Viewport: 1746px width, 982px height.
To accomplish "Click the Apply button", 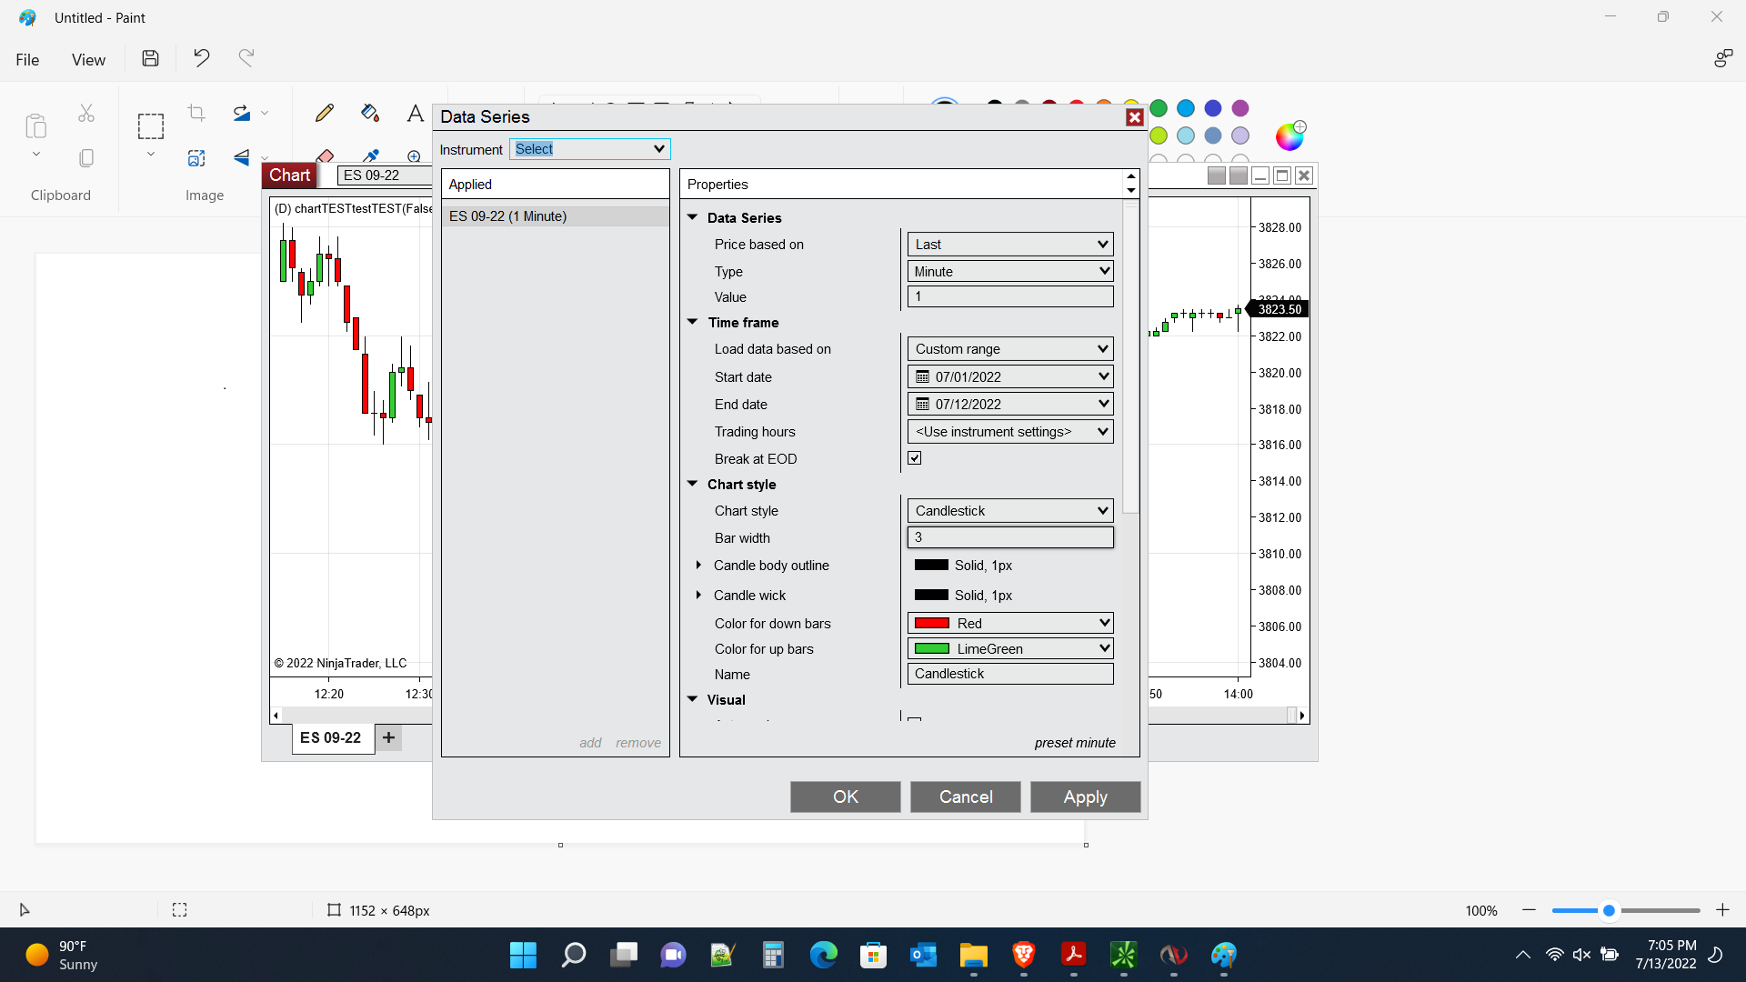I will click(x=1085, y=797).
